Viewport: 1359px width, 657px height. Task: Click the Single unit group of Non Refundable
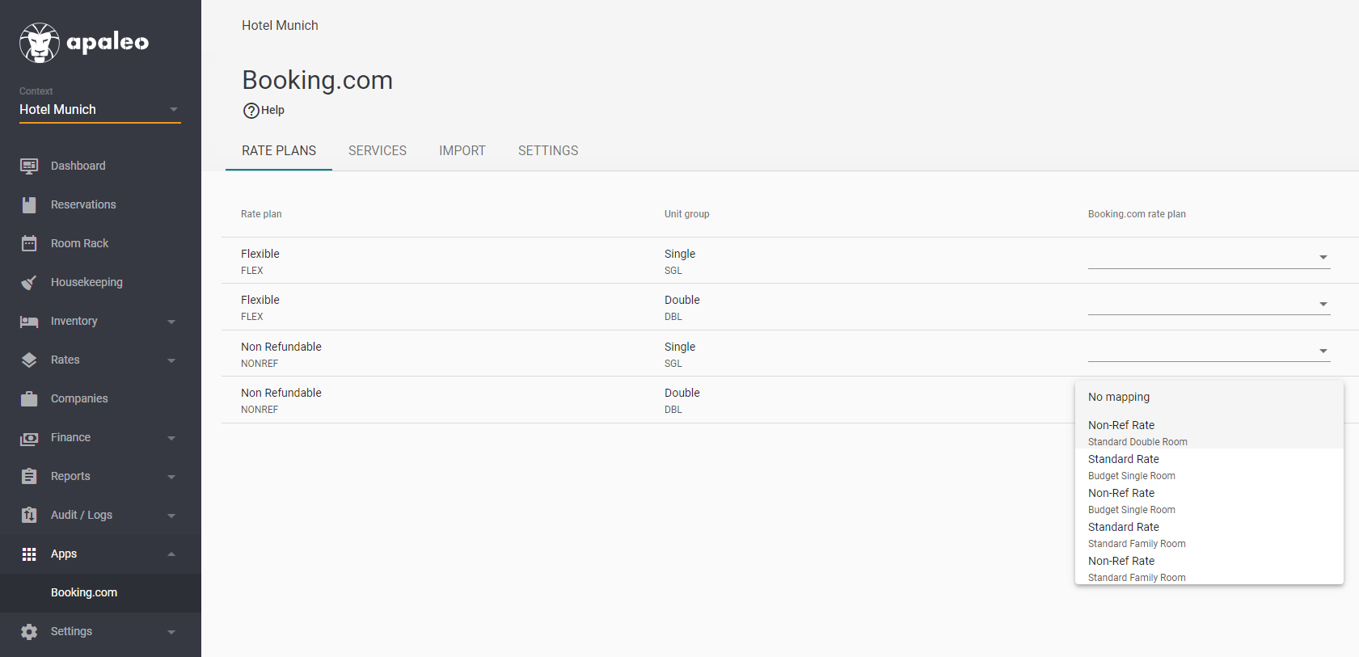[680, 347]
